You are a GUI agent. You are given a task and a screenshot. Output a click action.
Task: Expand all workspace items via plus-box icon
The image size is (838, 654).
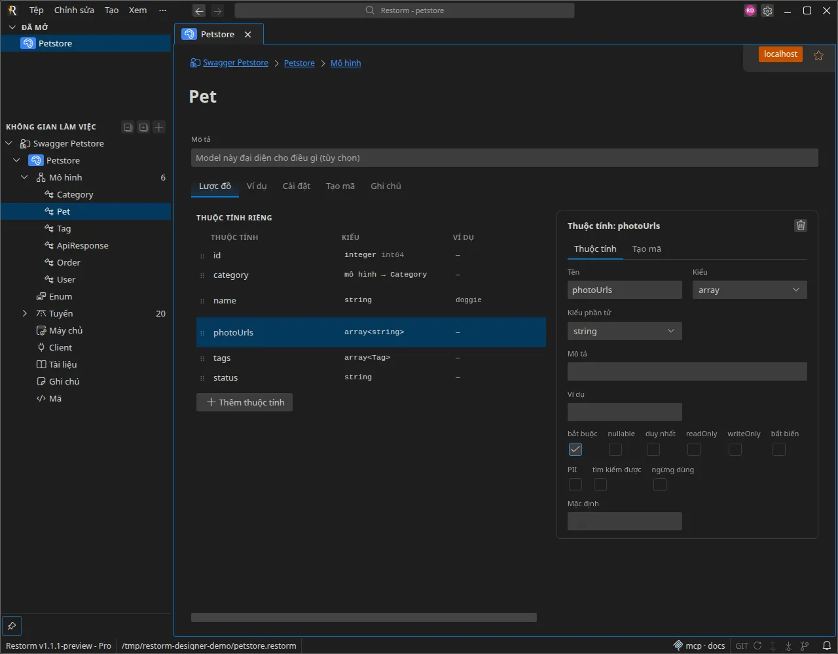[143, 128]
